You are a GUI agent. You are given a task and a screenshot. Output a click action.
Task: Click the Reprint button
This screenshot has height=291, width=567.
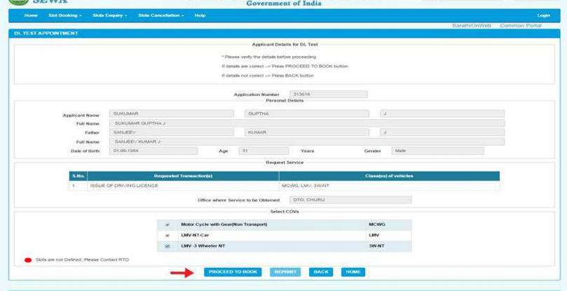pos(285,272)
